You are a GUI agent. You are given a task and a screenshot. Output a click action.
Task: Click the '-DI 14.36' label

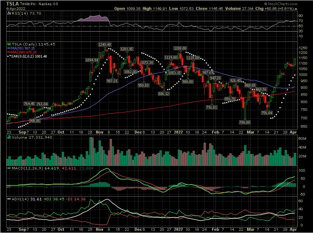pos(75,199)
